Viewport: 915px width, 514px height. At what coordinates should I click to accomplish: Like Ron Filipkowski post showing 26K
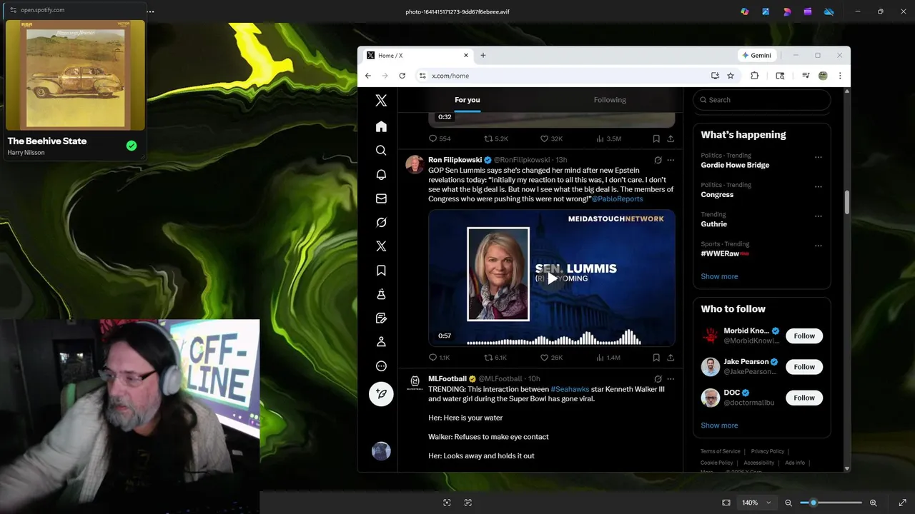(551, 358)
